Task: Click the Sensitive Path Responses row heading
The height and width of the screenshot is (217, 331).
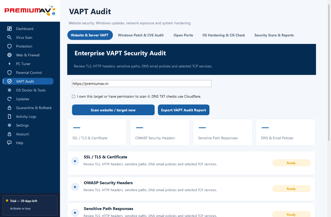Action: click(109, 209)
